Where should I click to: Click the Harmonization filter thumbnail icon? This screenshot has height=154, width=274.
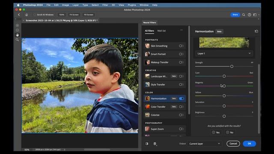pyautogui.click(x=147, y=98)
